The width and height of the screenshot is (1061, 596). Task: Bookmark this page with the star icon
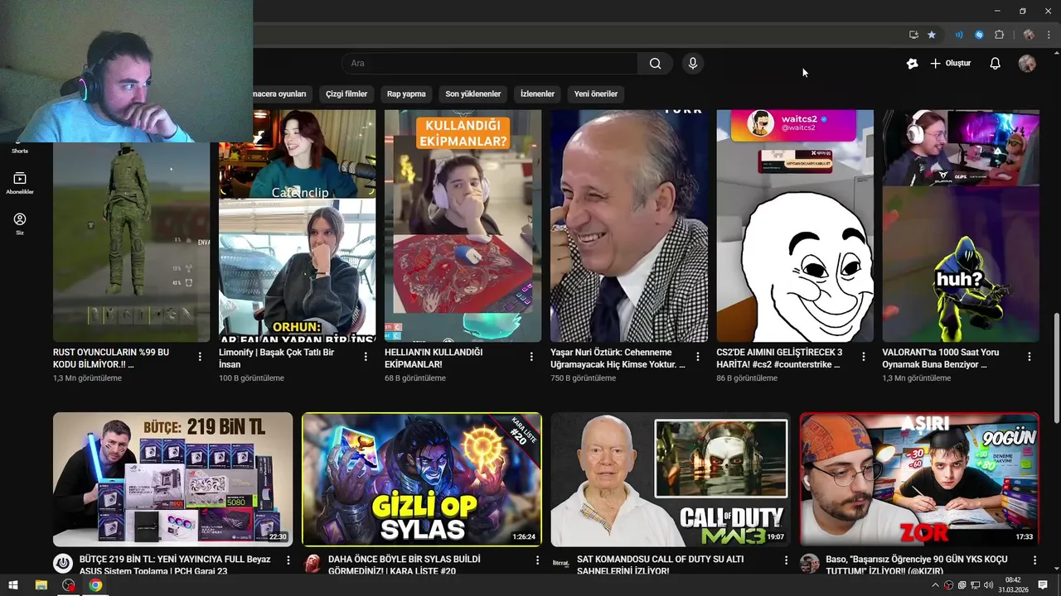(932, 35)
